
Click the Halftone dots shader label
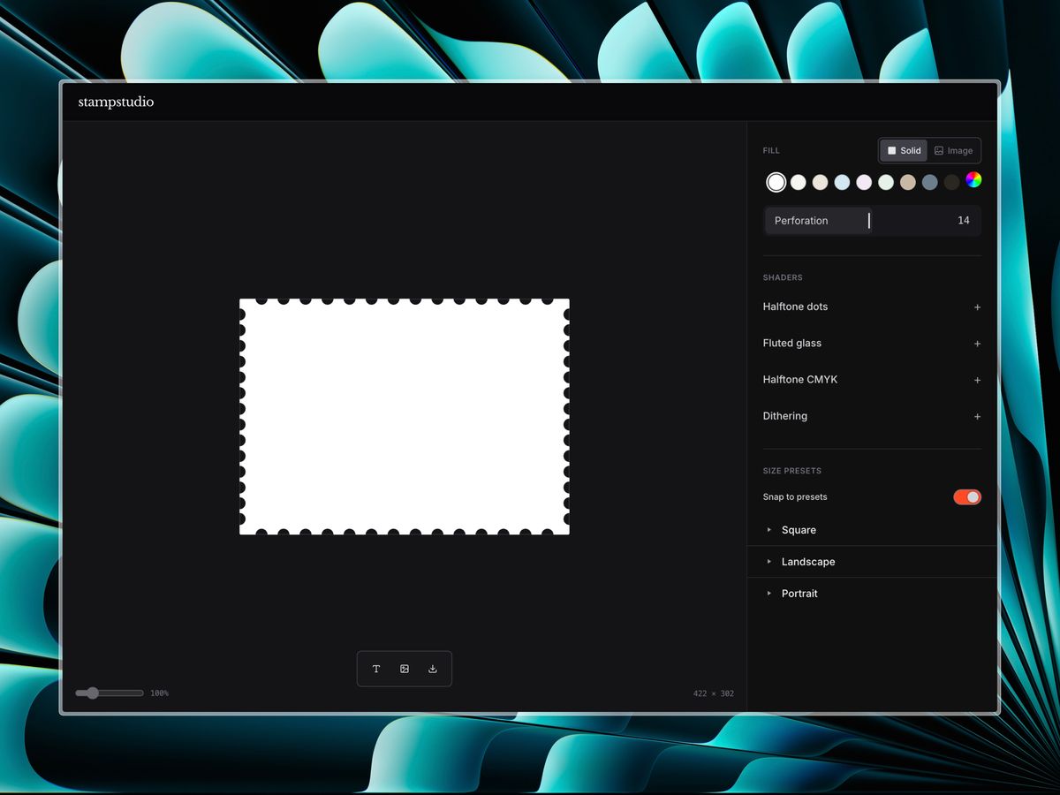[795, 307]
